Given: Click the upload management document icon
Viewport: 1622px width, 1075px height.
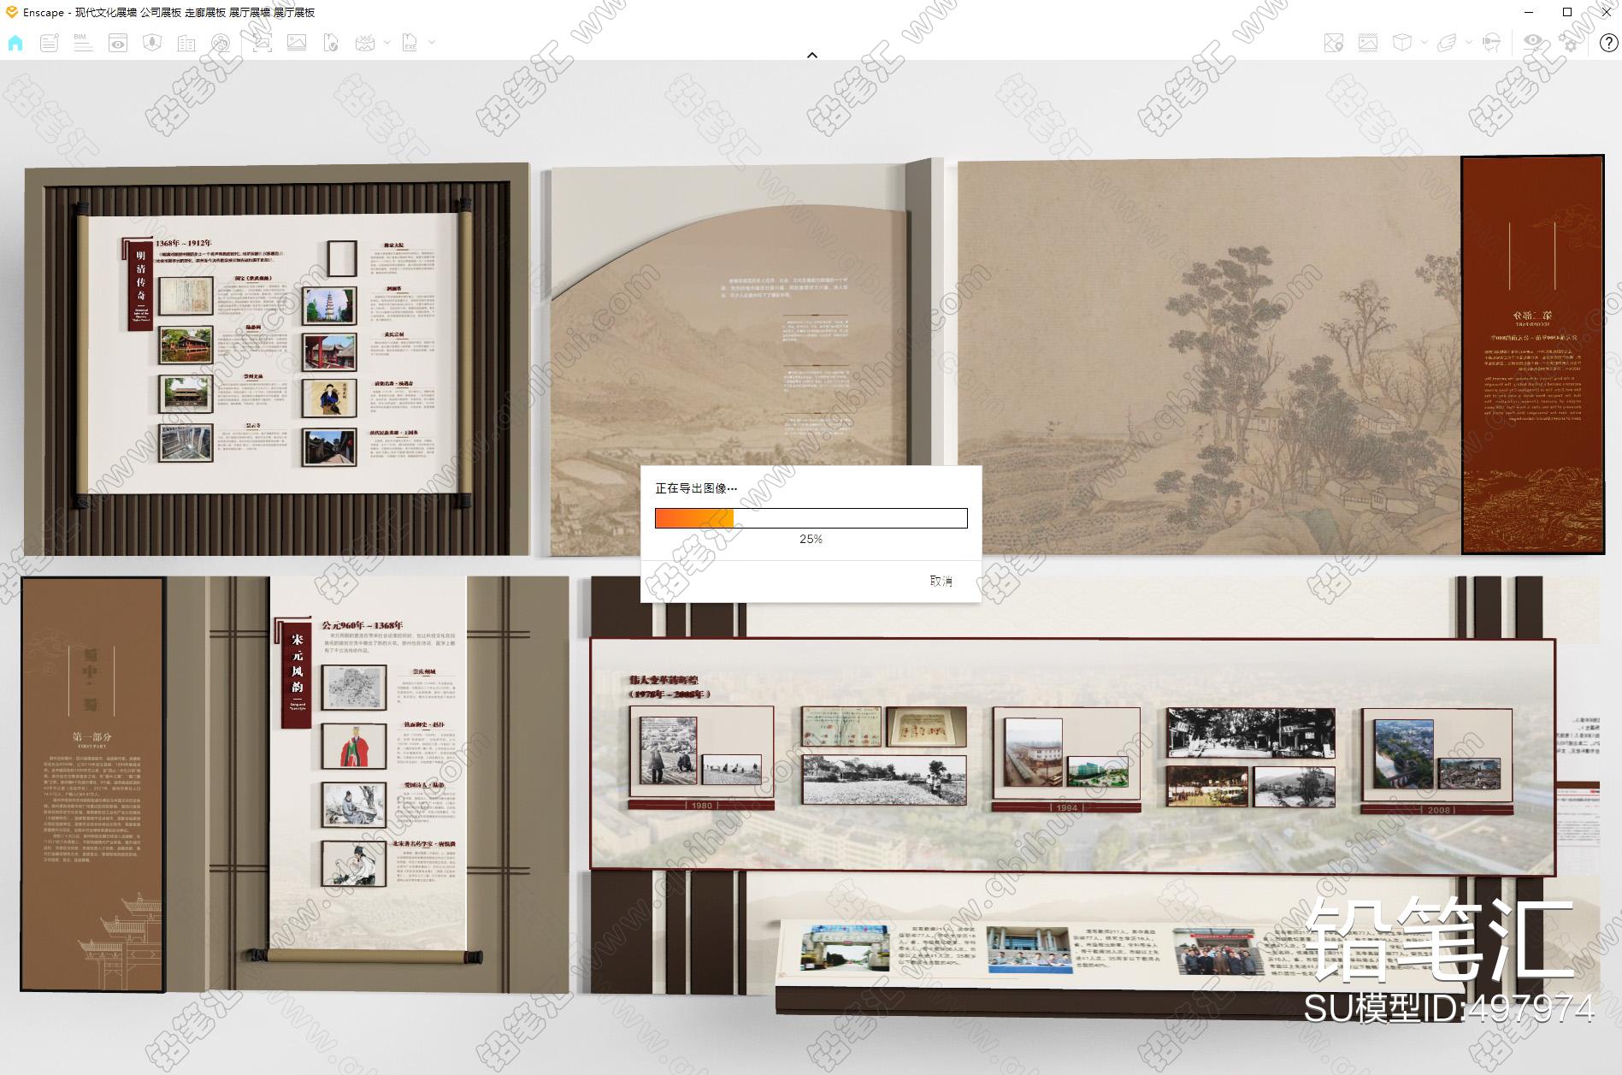Looking at the screenshot, I should point(331,43).
